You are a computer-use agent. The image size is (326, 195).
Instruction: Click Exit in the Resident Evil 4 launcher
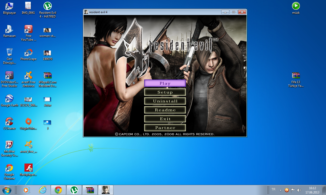point(165,119)
